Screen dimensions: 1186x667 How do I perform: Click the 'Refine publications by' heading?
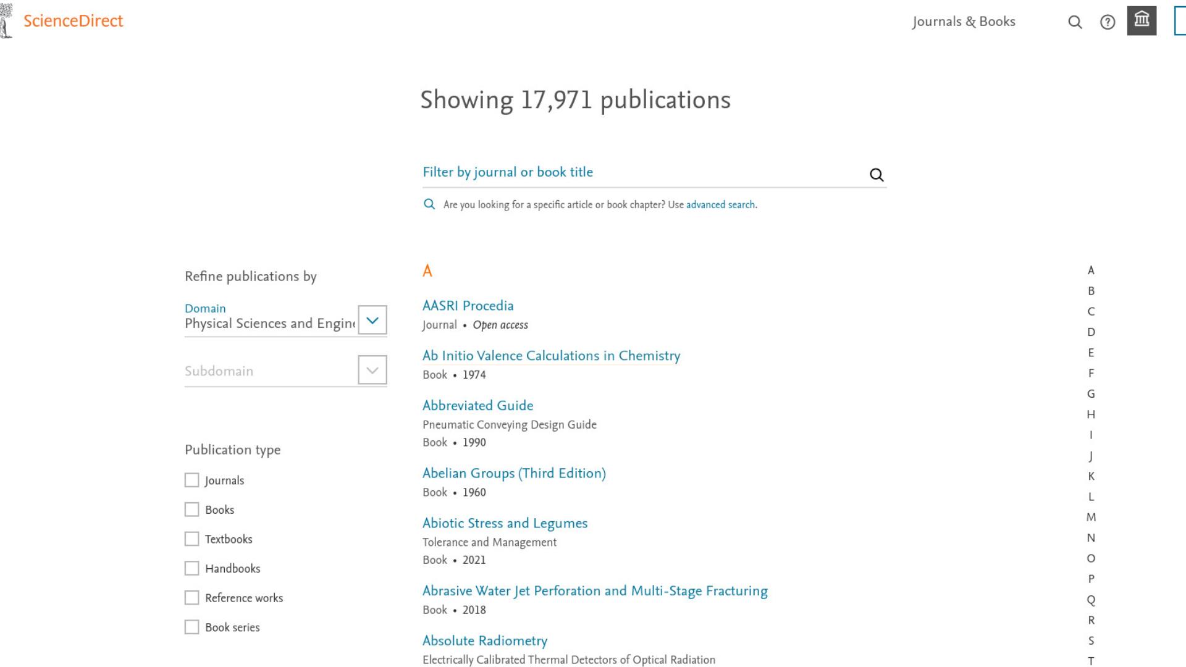pos(251,277)
